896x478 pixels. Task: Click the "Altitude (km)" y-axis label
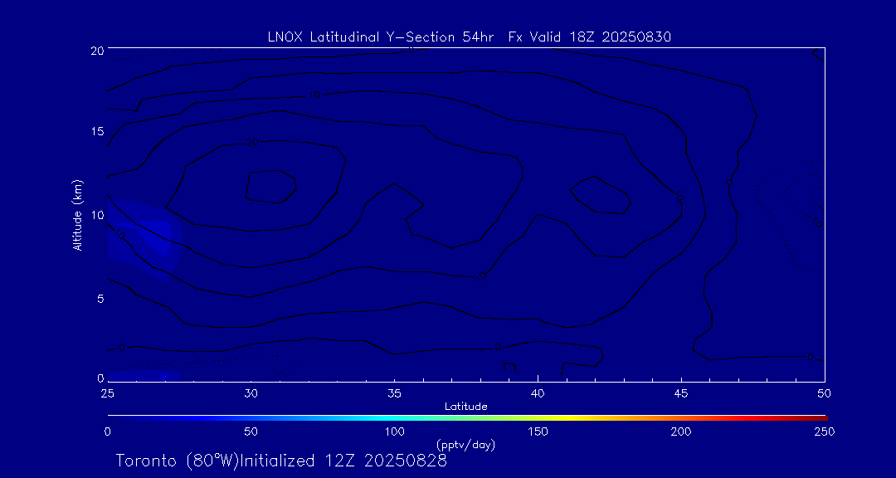(x=77, y=215)
